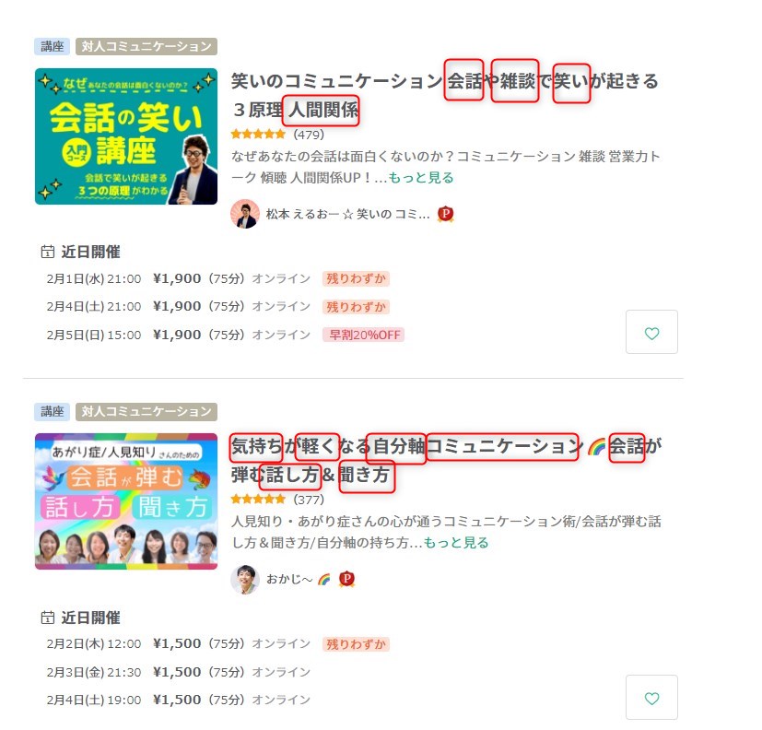Click the red P badge next to おかじ～
The width and height of the screenshot is (762, 730).
coord(346,579)
